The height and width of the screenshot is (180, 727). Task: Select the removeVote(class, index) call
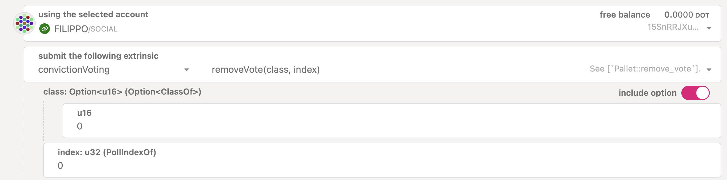[265, 70]
